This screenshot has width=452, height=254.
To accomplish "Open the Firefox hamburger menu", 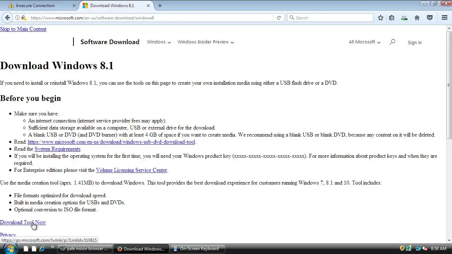I will point(445,18).
